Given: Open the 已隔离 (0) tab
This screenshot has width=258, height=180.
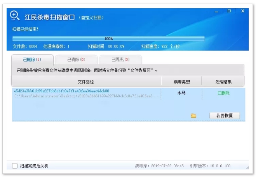Looking at the screenshot, I should tap(120, 59).
